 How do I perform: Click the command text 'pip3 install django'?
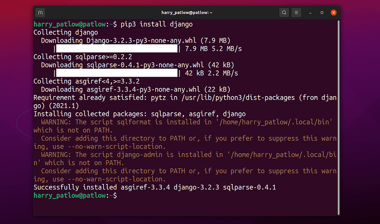(x=157, y=24)
